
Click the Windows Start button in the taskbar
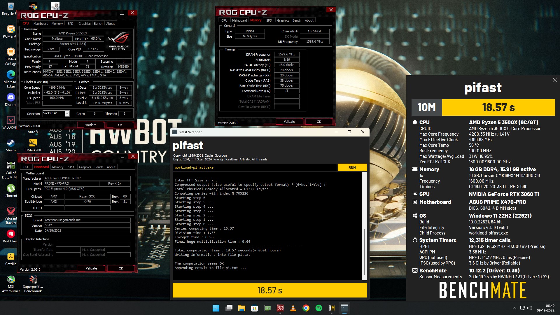[216, 308]
